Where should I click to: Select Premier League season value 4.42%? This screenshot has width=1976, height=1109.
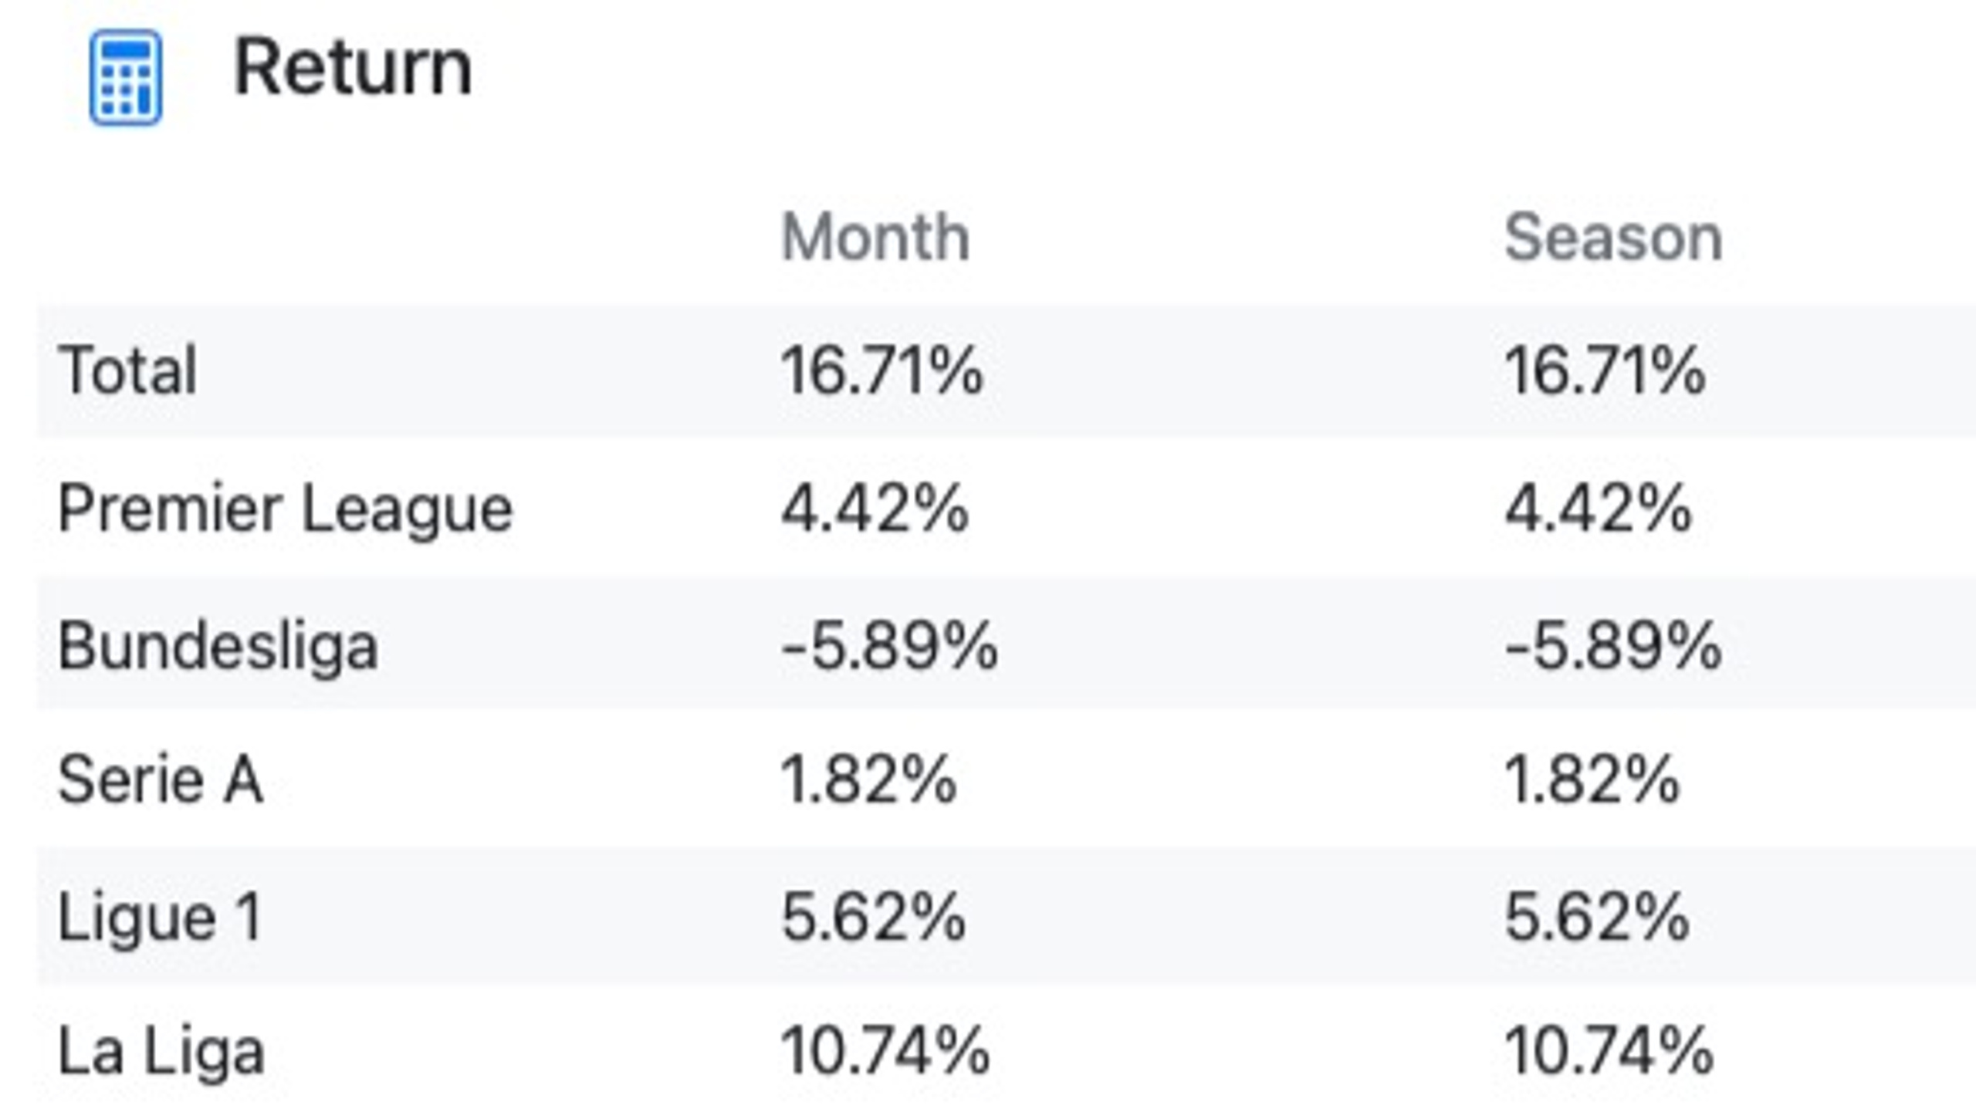tap(1598, 509)
